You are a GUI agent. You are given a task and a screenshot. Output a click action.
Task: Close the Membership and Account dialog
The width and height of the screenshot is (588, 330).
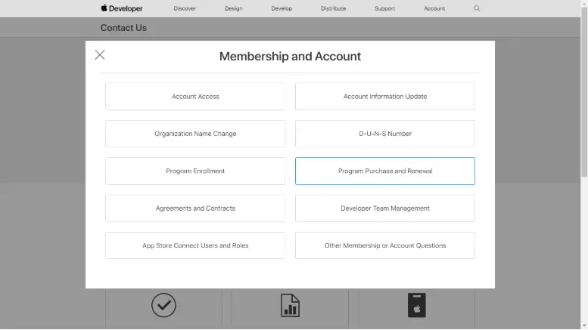(100, 55)
